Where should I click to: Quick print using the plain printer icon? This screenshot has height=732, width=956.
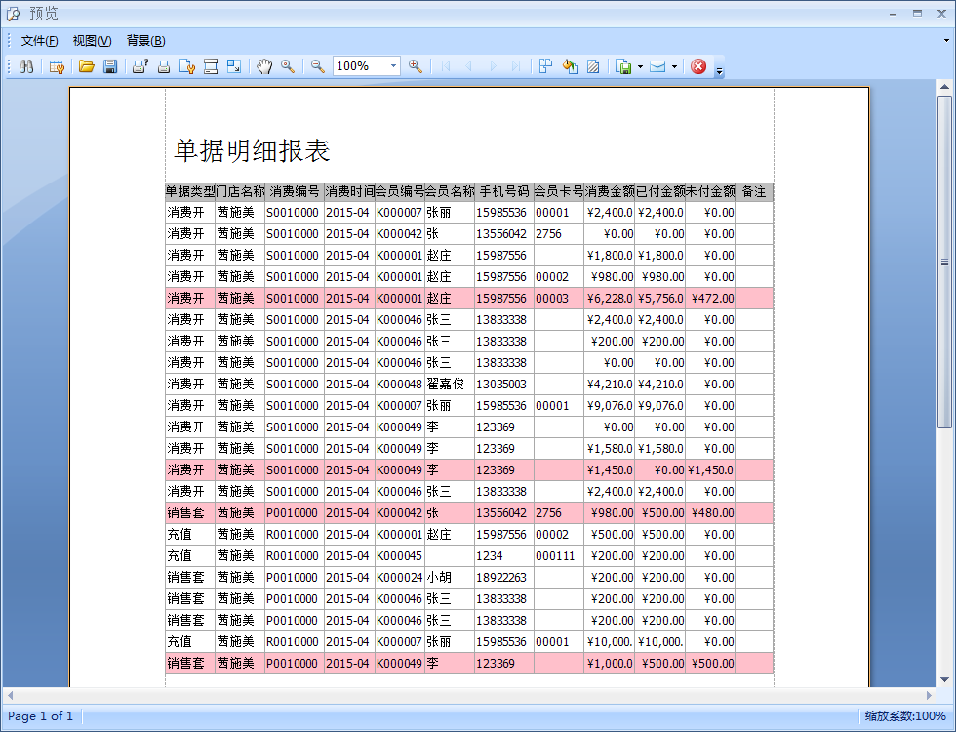(164, 66)
